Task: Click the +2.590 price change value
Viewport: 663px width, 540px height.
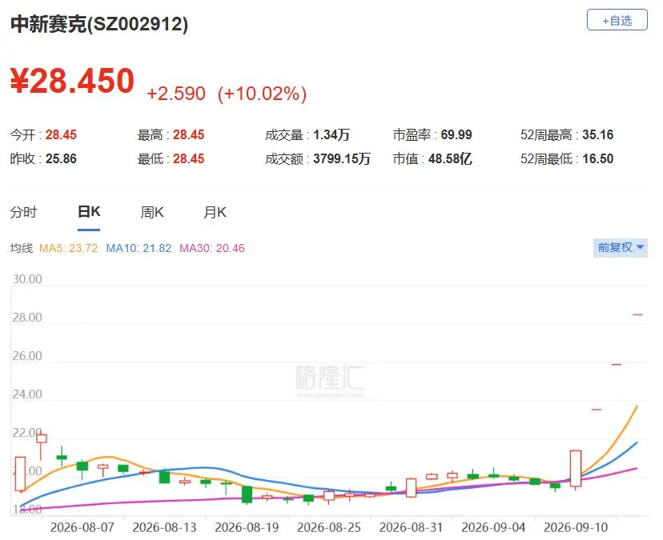Action: 176,94
